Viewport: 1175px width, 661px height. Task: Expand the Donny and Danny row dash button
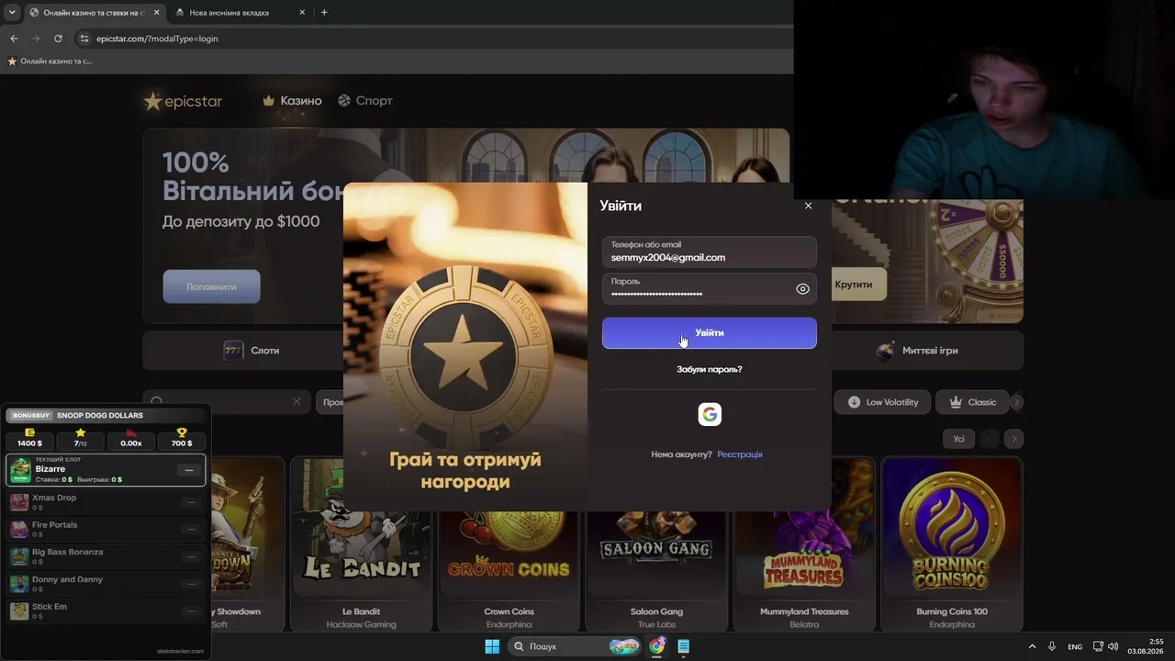coord(191,584)
